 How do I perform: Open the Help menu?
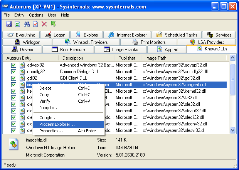(65, 15)
